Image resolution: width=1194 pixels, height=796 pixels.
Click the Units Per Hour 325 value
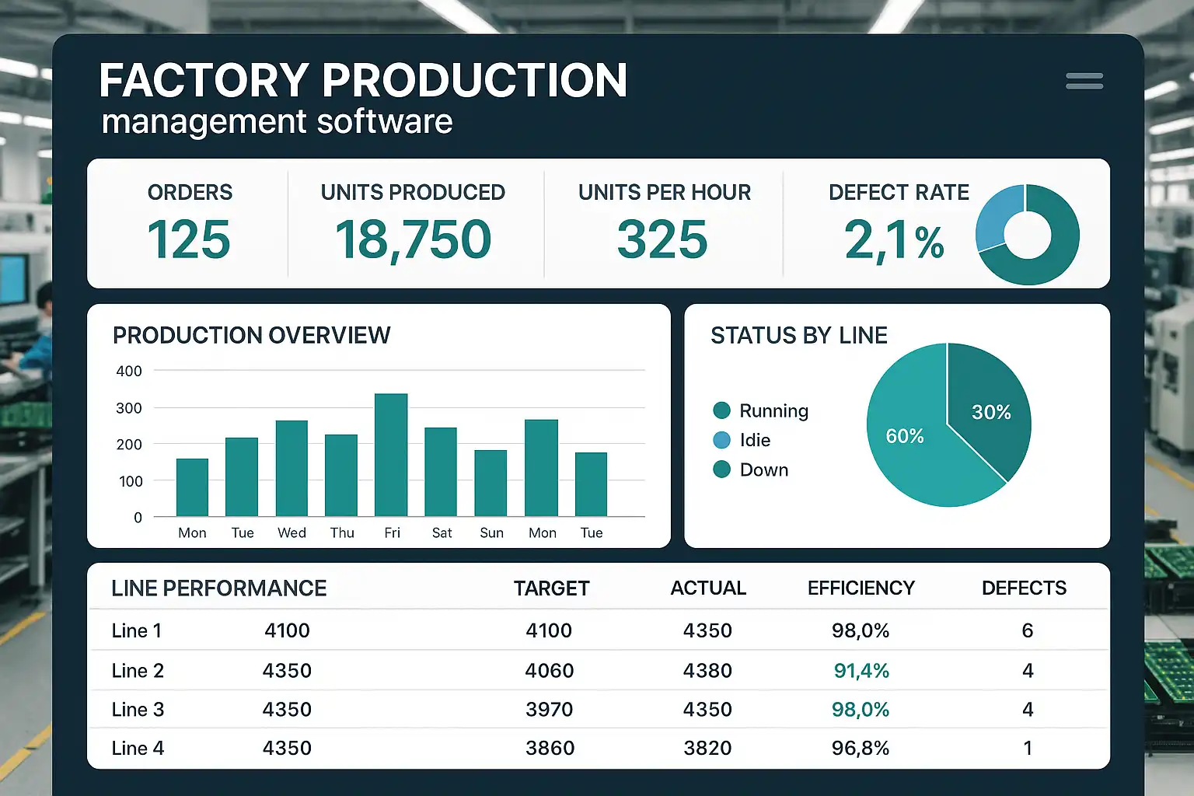pos(662,239)
